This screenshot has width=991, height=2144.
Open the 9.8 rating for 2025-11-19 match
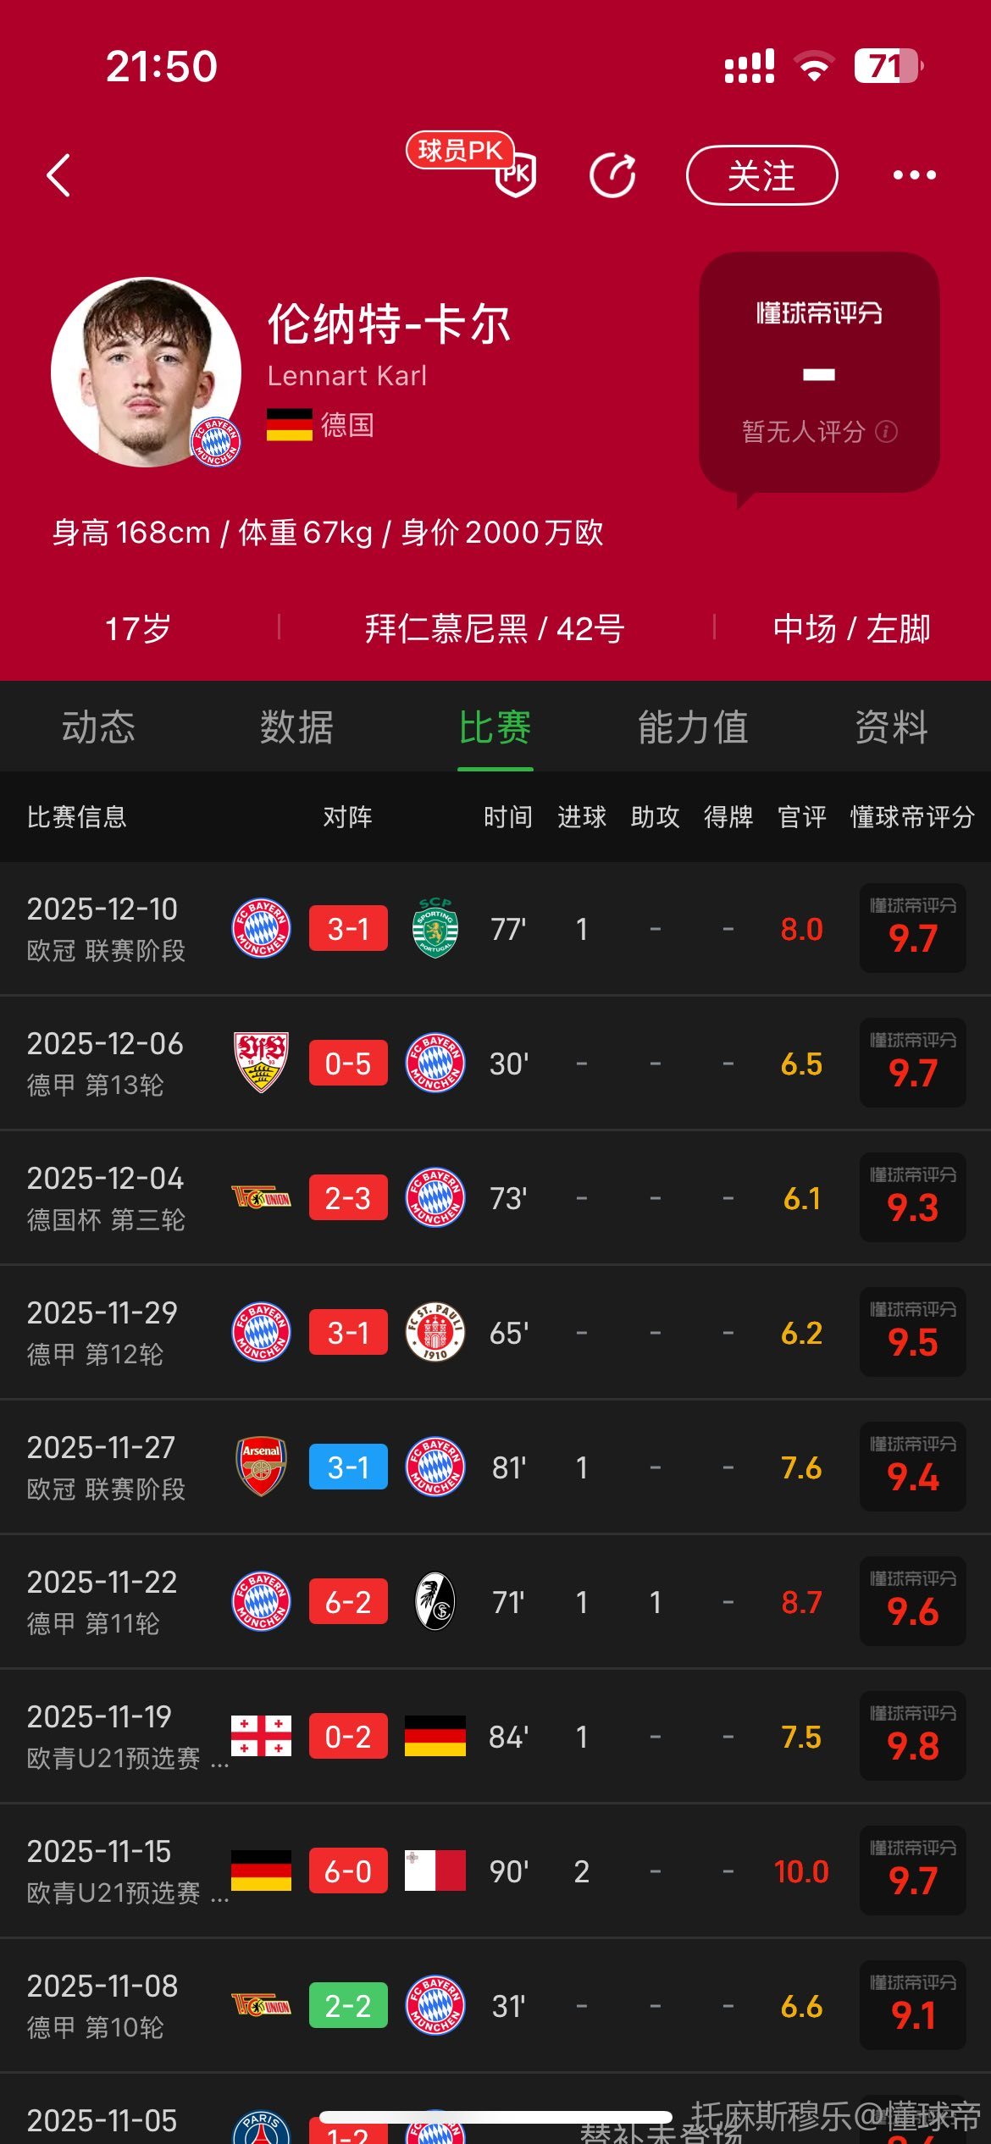(912, 1736)
